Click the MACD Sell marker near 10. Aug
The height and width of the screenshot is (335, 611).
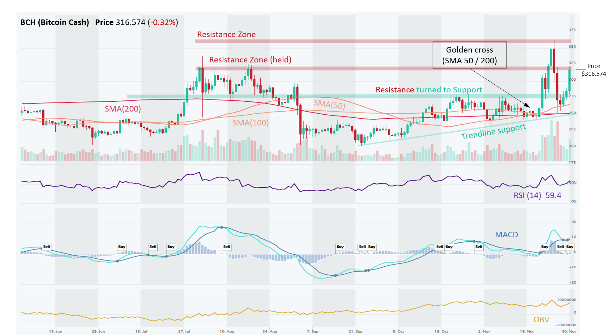point(227,247)
